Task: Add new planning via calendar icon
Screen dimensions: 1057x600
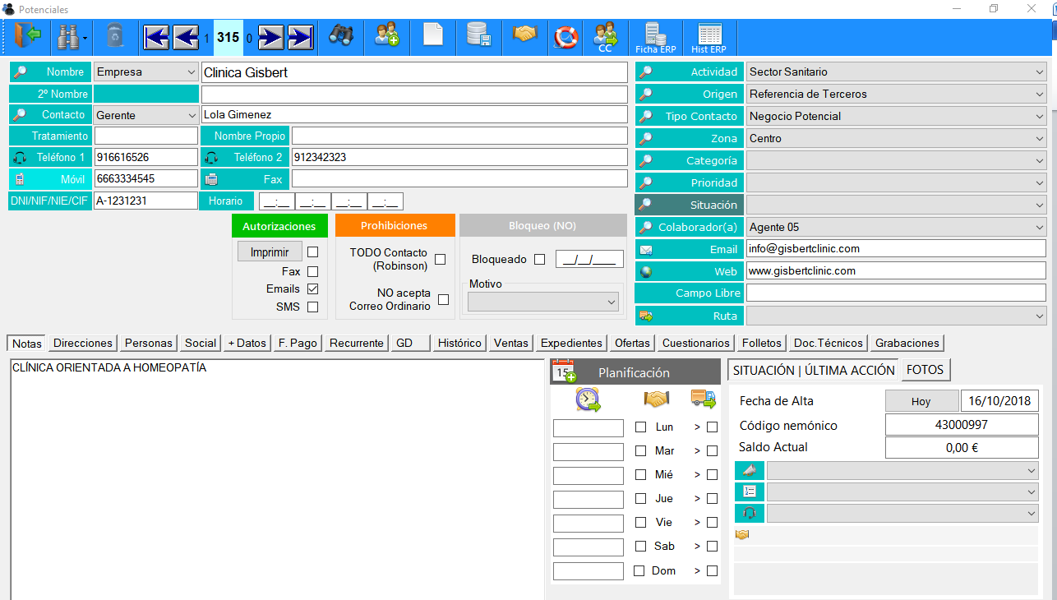Action: point(564,372)
